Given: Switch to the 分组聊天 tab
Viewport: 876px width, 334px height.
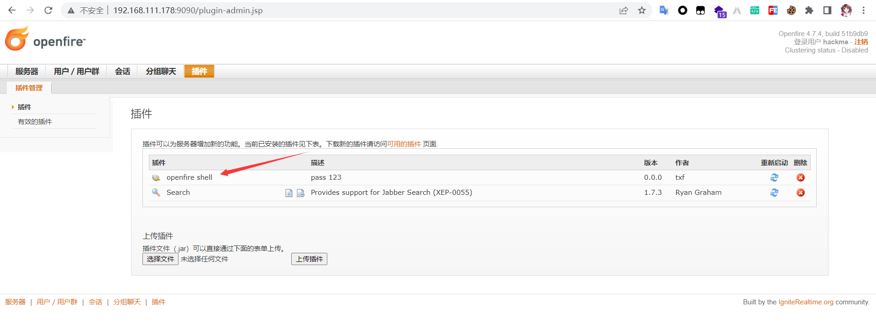Looking at the screenshot, I should click(161, 71).
